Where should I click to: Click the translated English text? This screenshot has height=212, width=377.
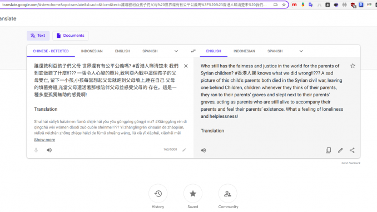coord(272,91)
